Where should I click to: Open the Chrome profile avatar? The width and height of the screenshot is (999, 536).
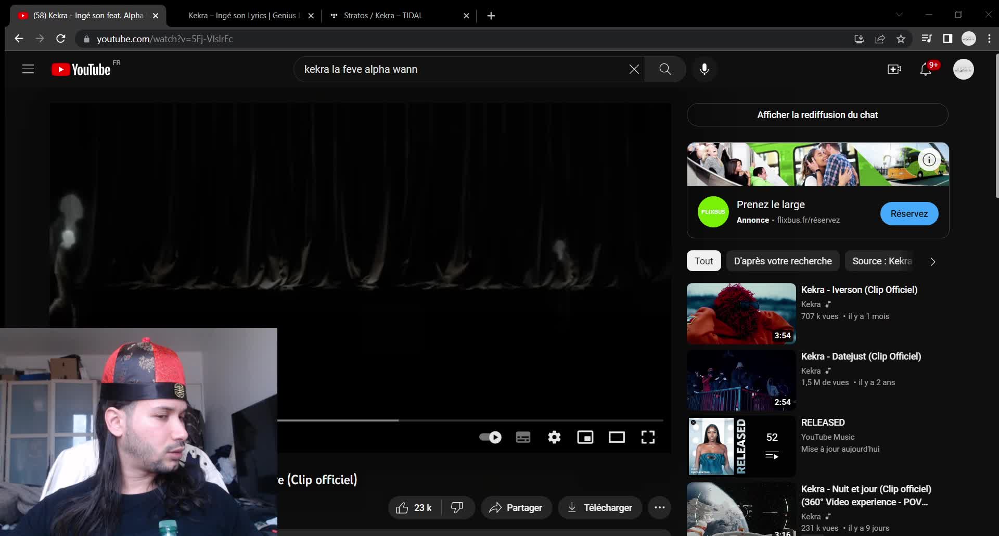(x=968, y=39)
